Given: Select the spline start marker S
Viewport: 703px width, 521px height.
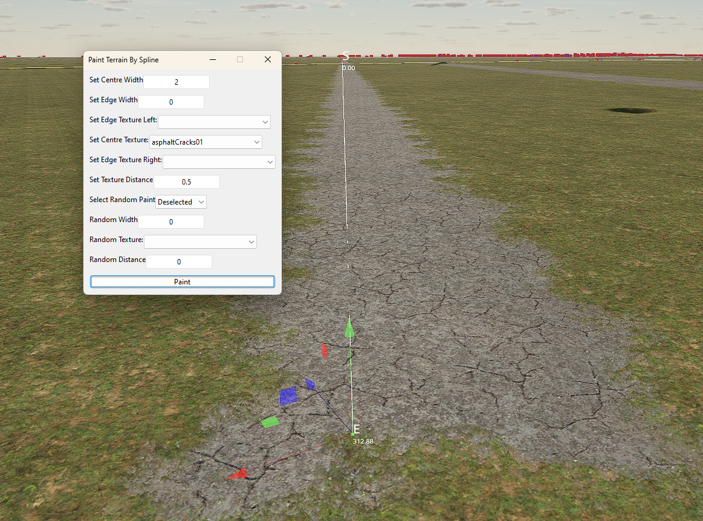Looking at the screenshot, I should point(345,56).
